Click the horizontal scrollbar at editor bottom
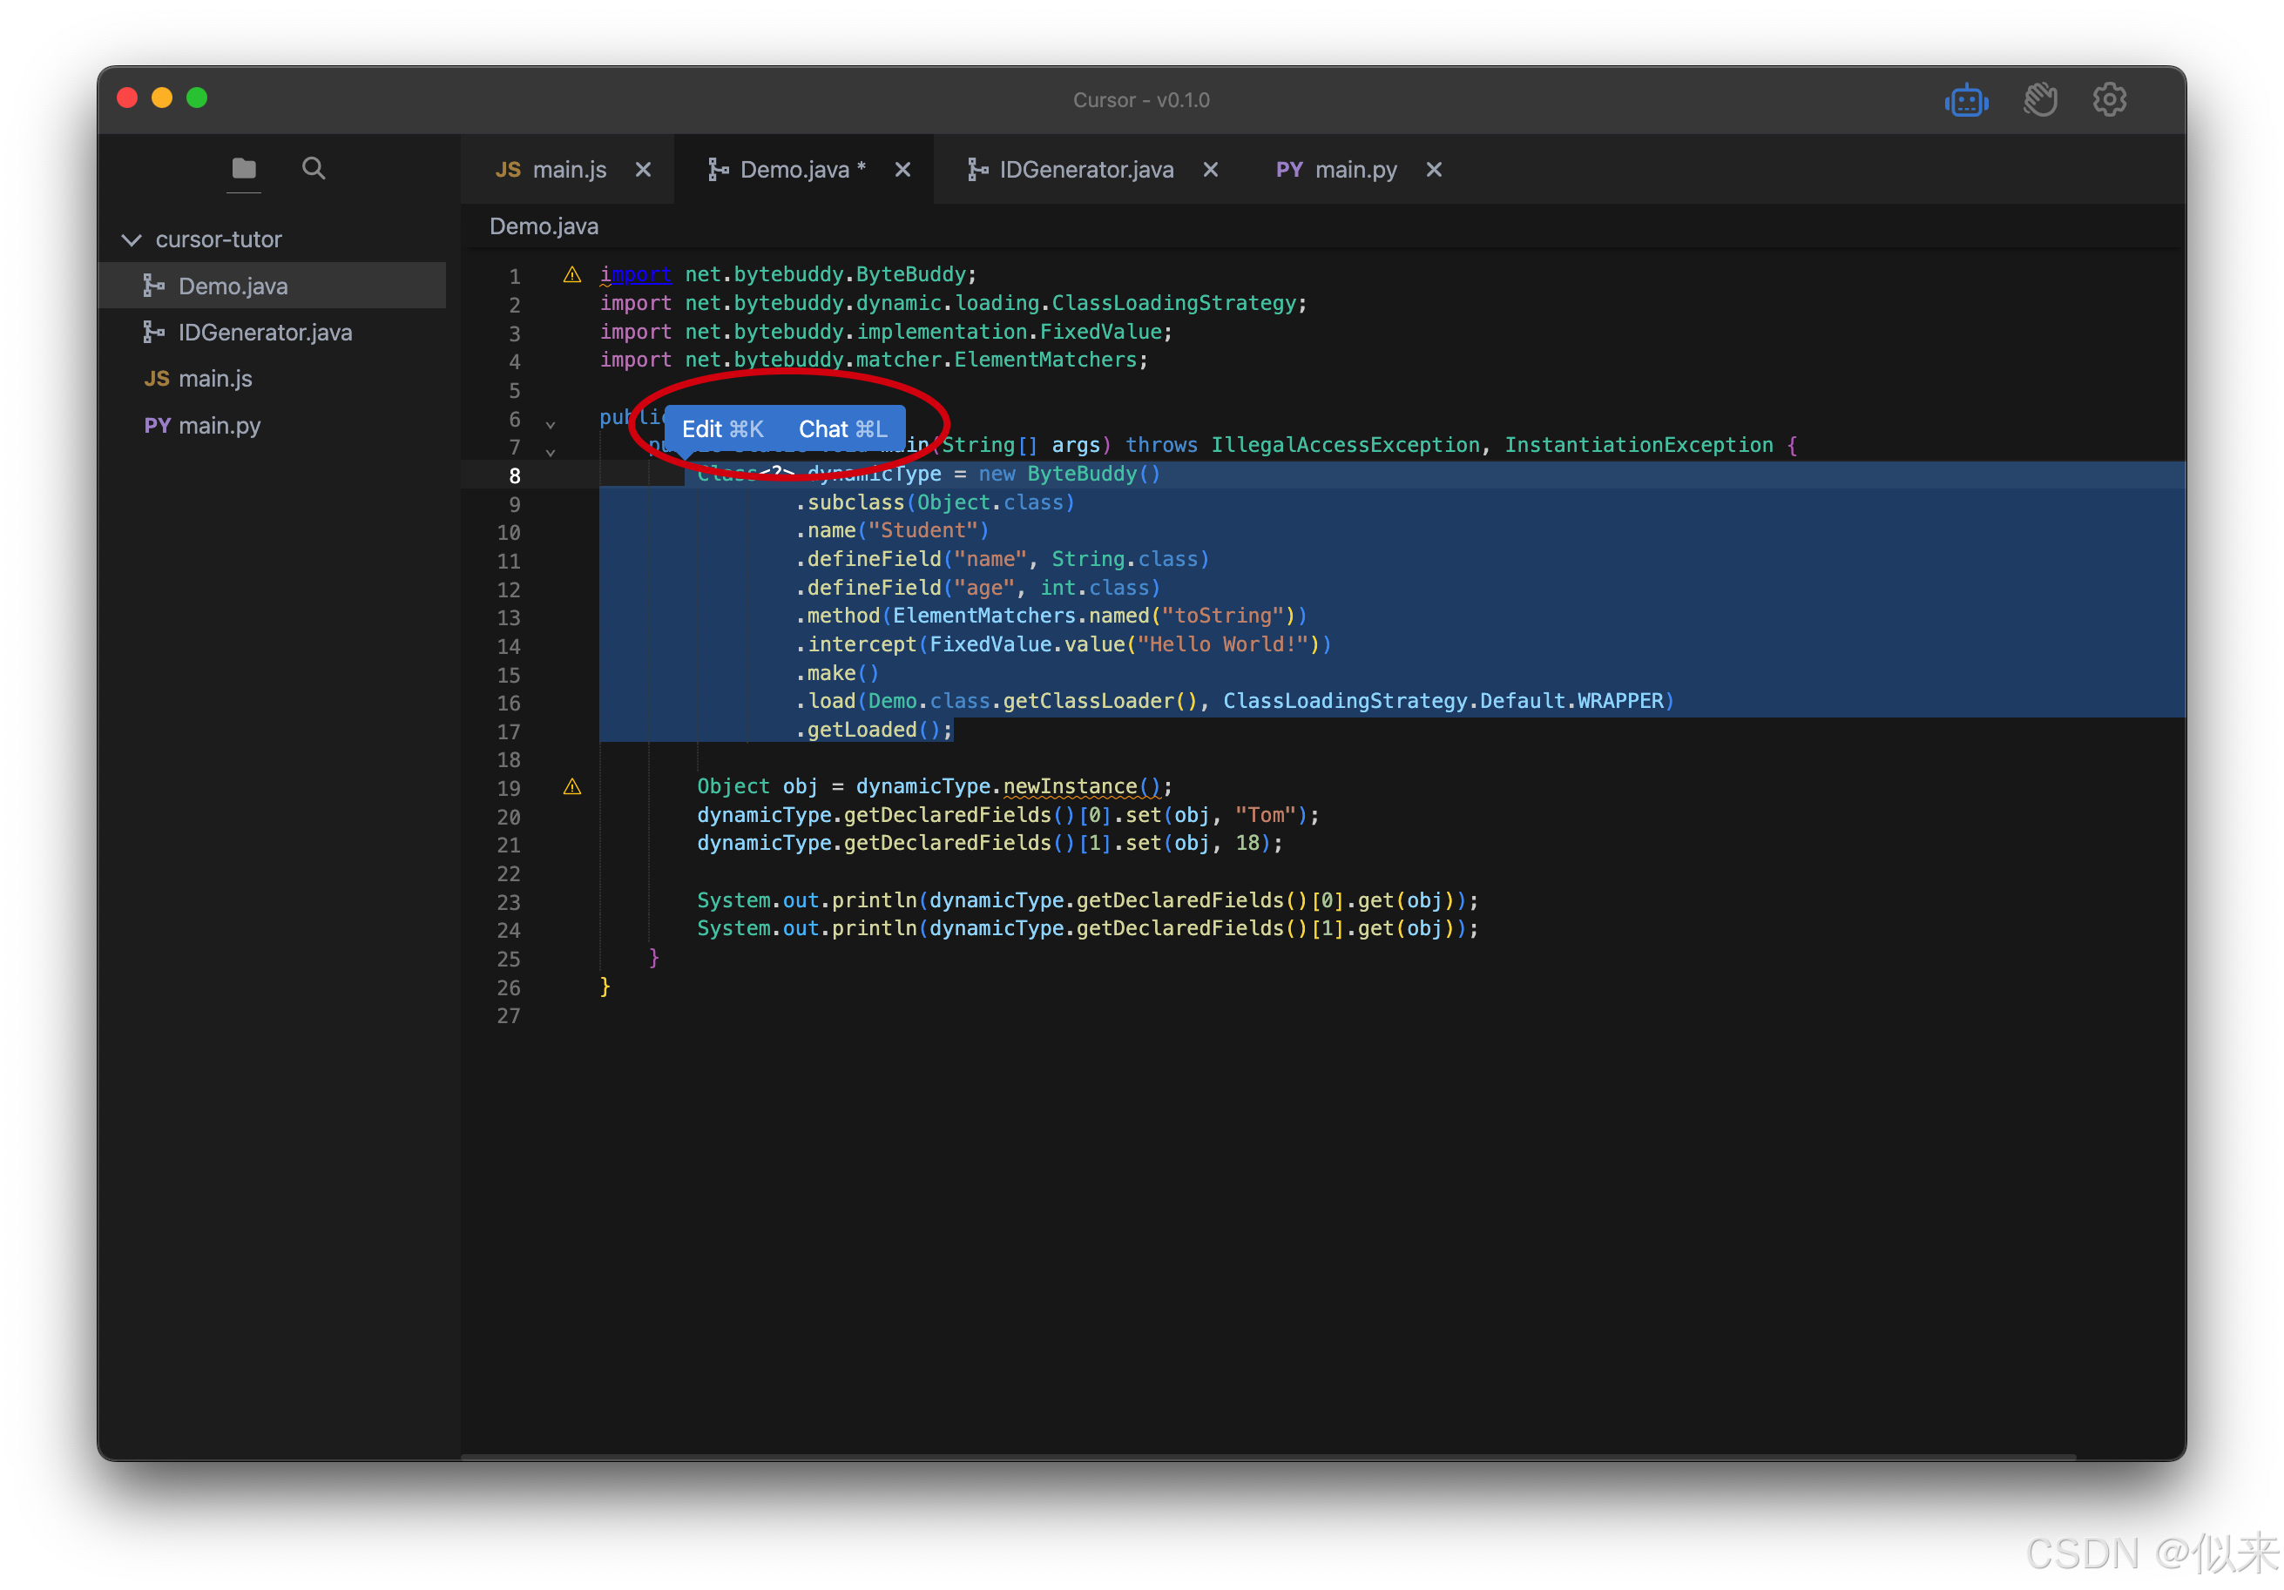The height and width of the screenshot is (1590, 2284). (x=1267, y=1457)
